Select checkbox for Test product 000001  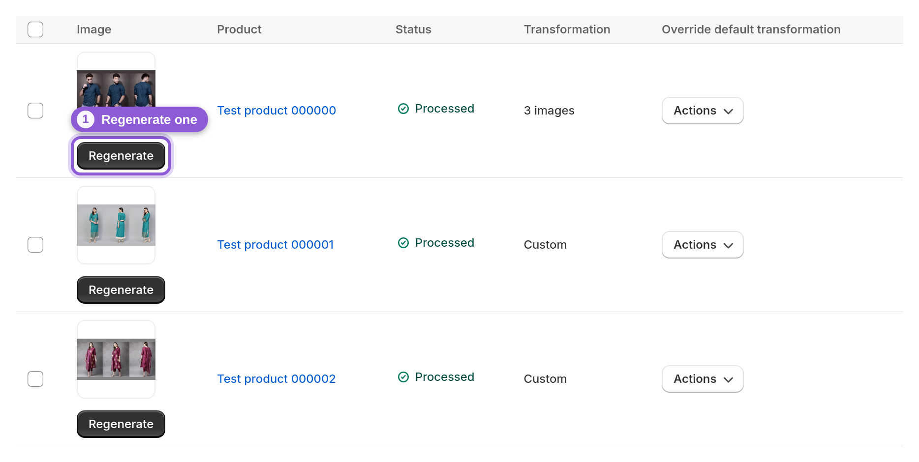tap(35, 245)
